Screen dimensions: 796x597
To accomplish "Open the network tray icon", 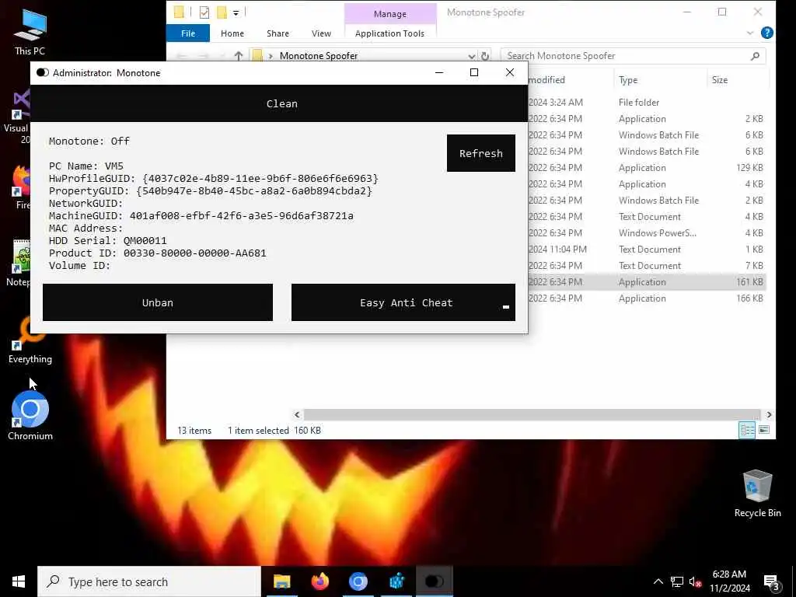I will coord(677,581).
